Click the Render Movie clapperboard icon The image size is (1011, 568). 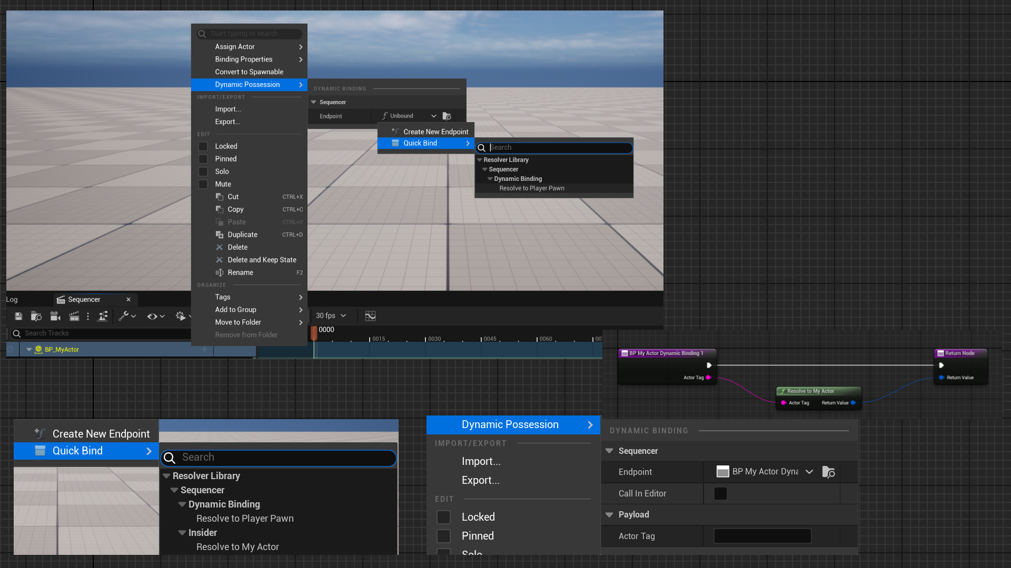(74, 316)
